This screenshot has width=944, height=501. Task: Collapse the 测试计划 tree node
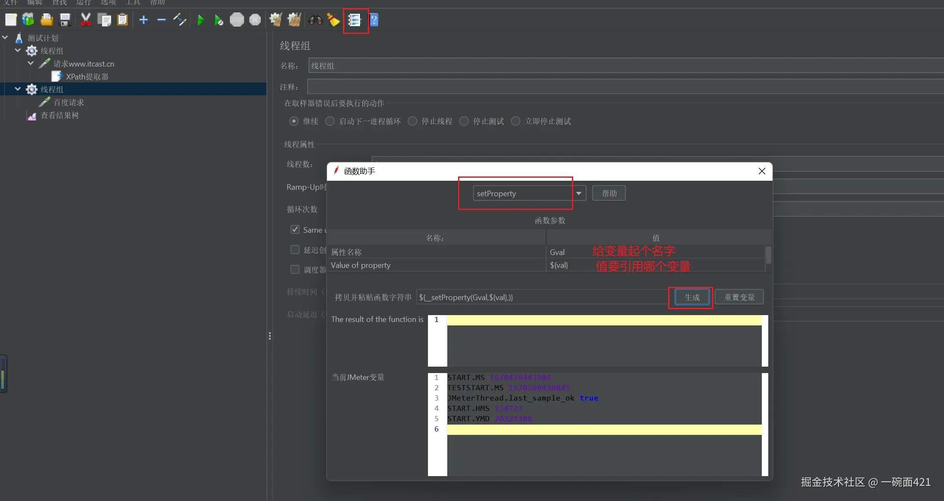click(x=5, y=38)
